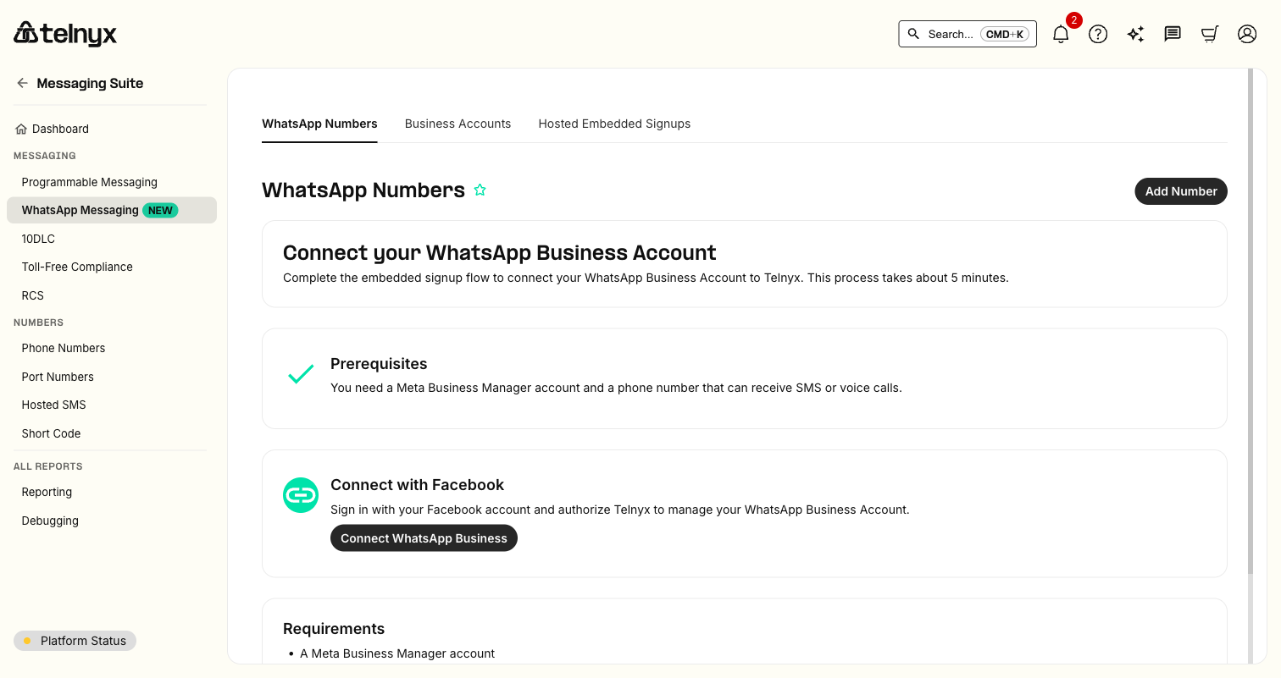
Task: Open the AI sparkle assistant icon
Action: [1135, 34]
